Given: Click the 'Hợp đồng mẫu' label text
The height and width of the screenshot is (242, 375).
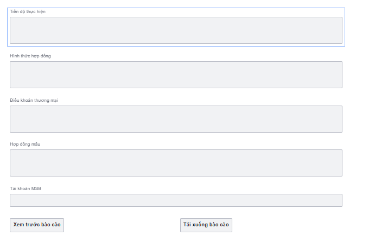Looking at the screenshot, I should [x=25, y=144].
